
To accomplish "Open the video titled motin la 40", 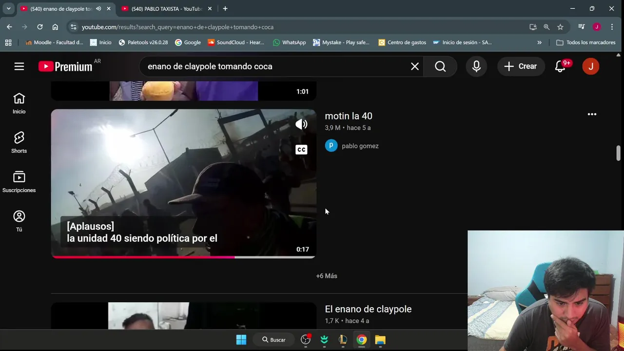I will point(349,116).
